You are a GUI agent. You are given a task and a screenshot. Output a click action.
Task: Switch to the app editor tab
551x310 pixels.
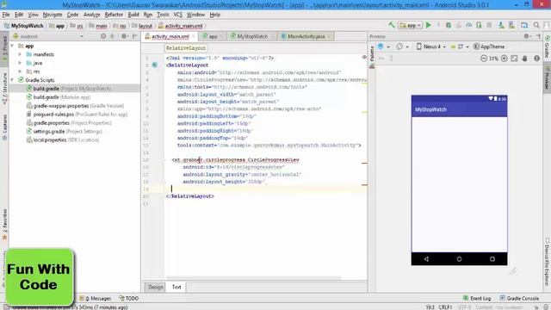(x=213, y=36)
